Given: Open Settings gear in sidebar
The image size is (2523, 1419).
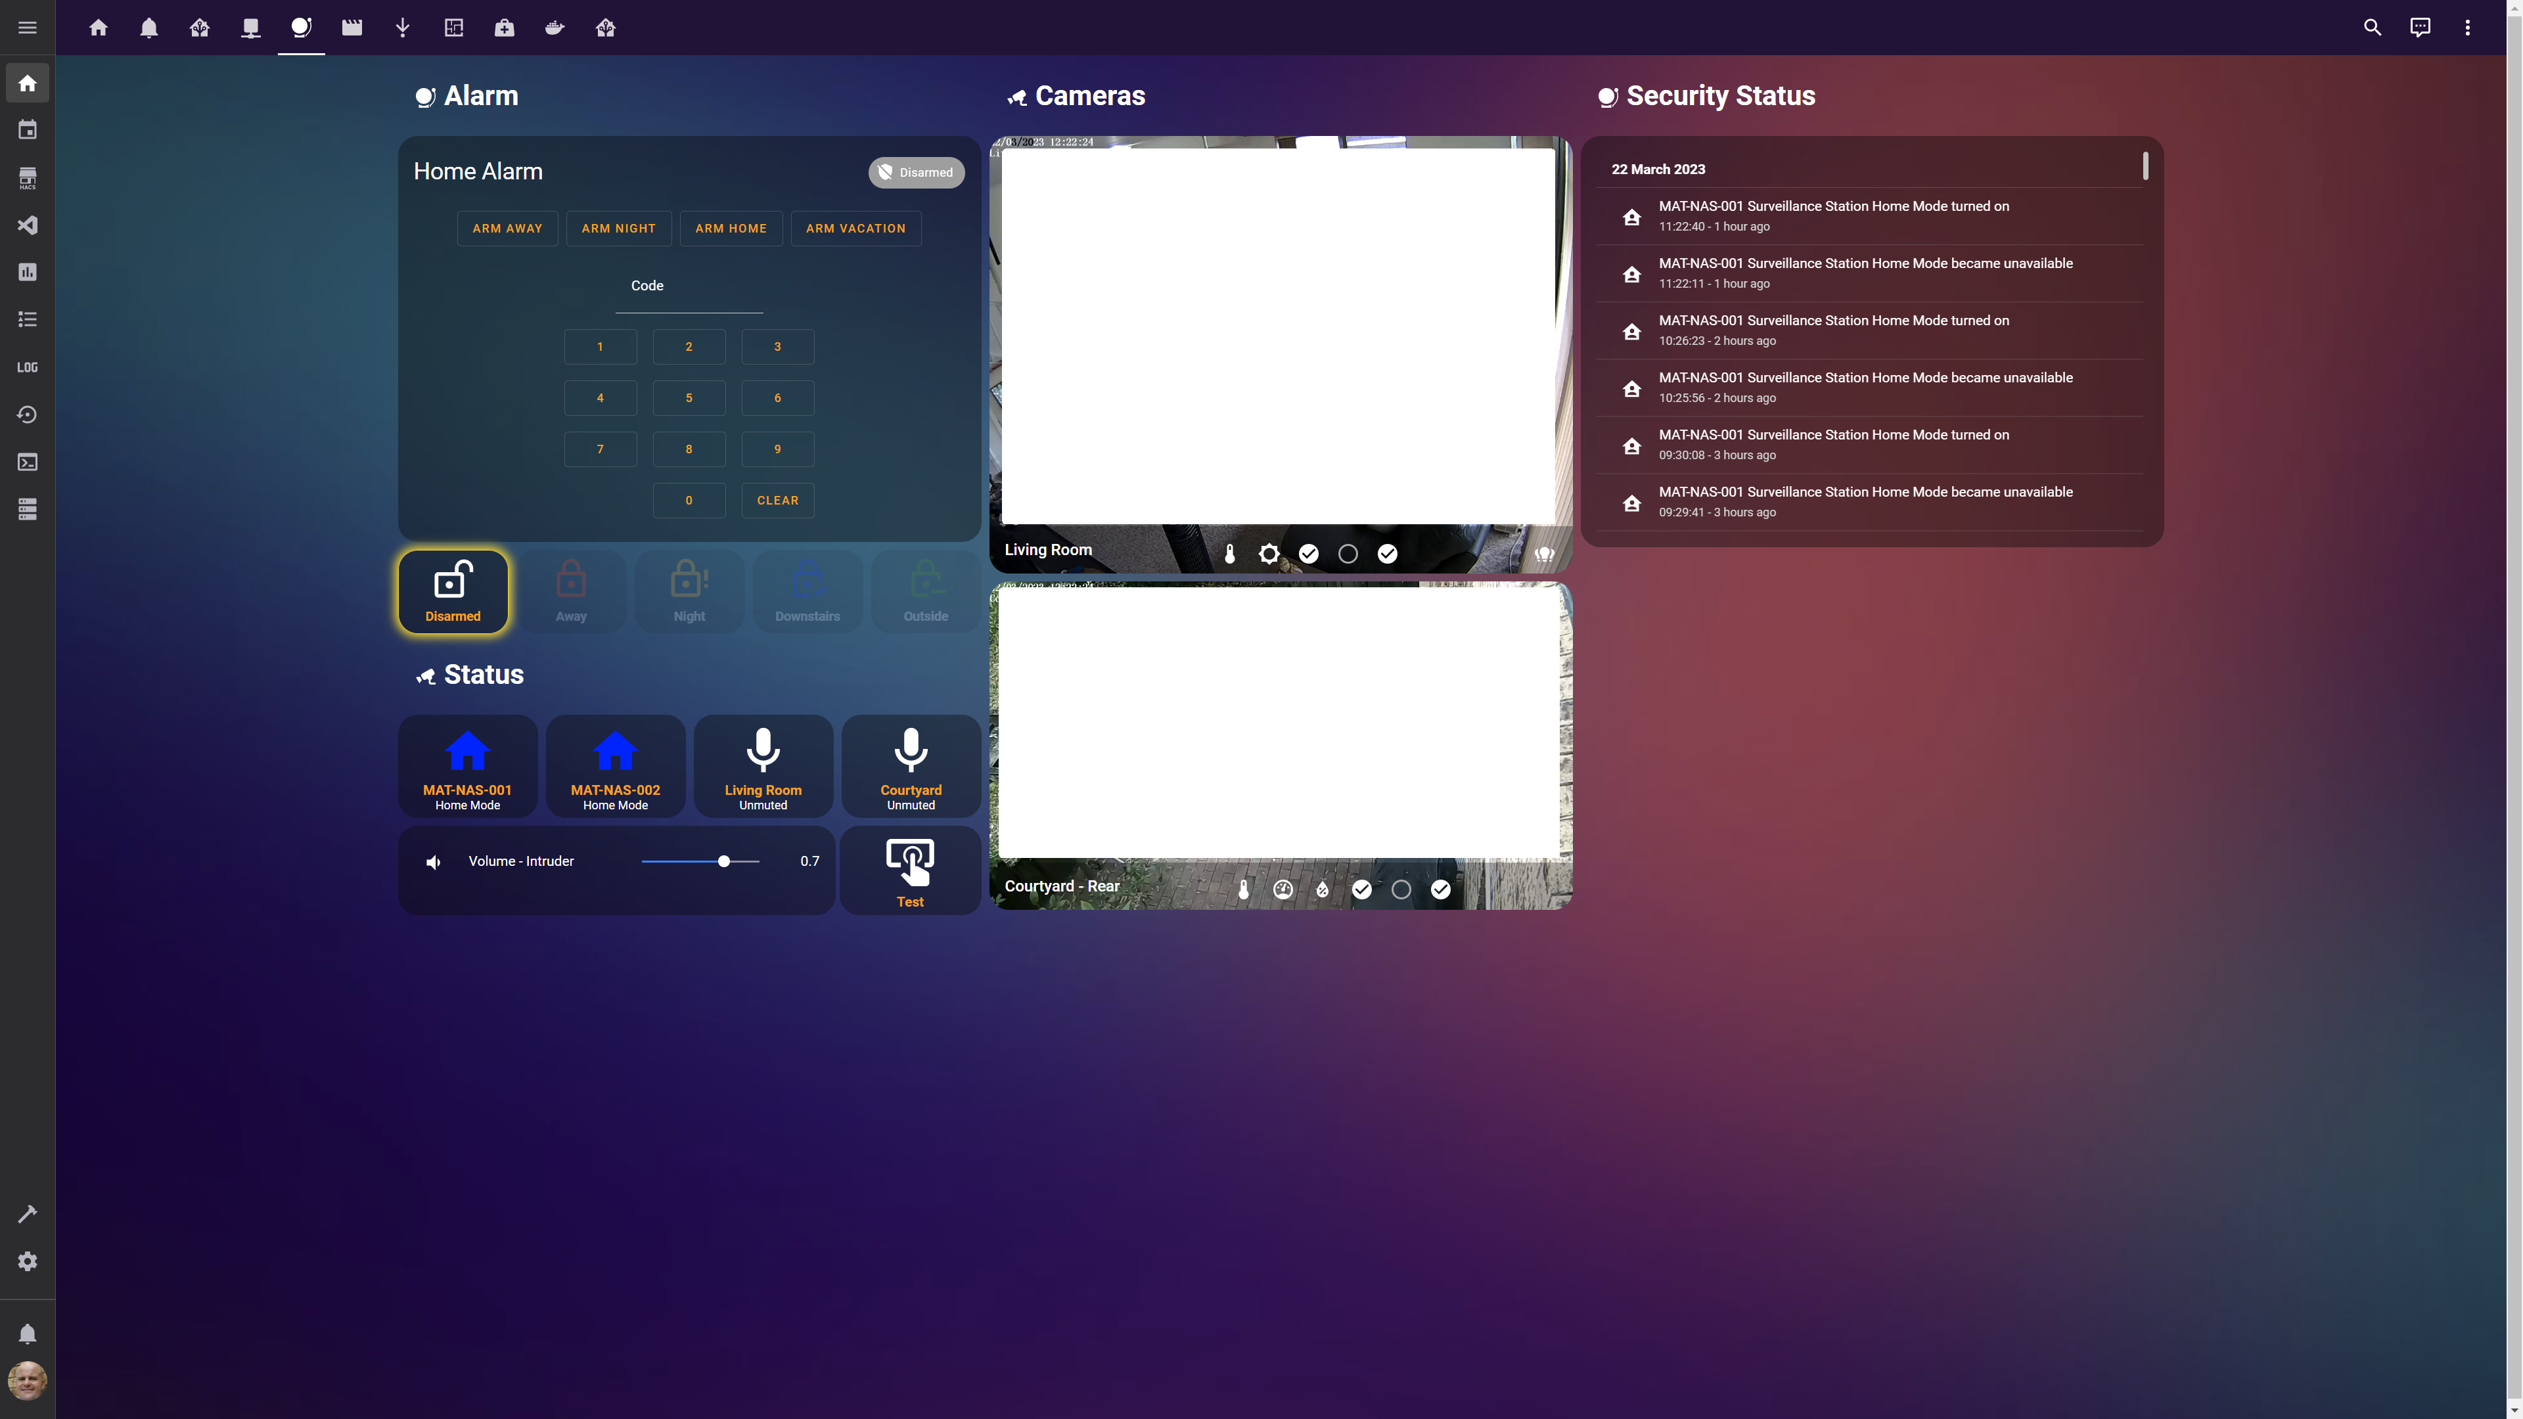Looking at the screenshot, I should pyautogui.click(x=28, y=1261).
